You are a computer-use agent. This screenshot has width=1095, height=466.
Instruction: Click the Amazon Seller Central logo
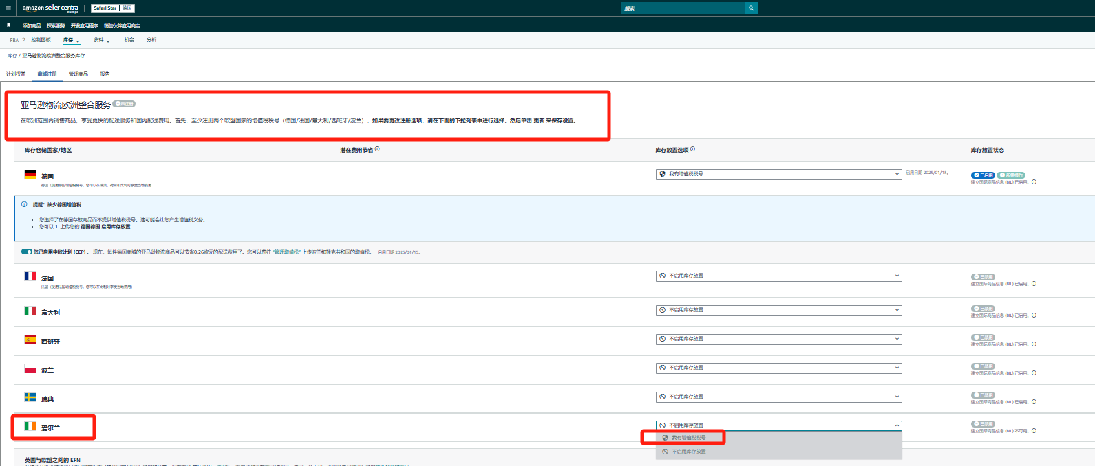tap(50, 8)
